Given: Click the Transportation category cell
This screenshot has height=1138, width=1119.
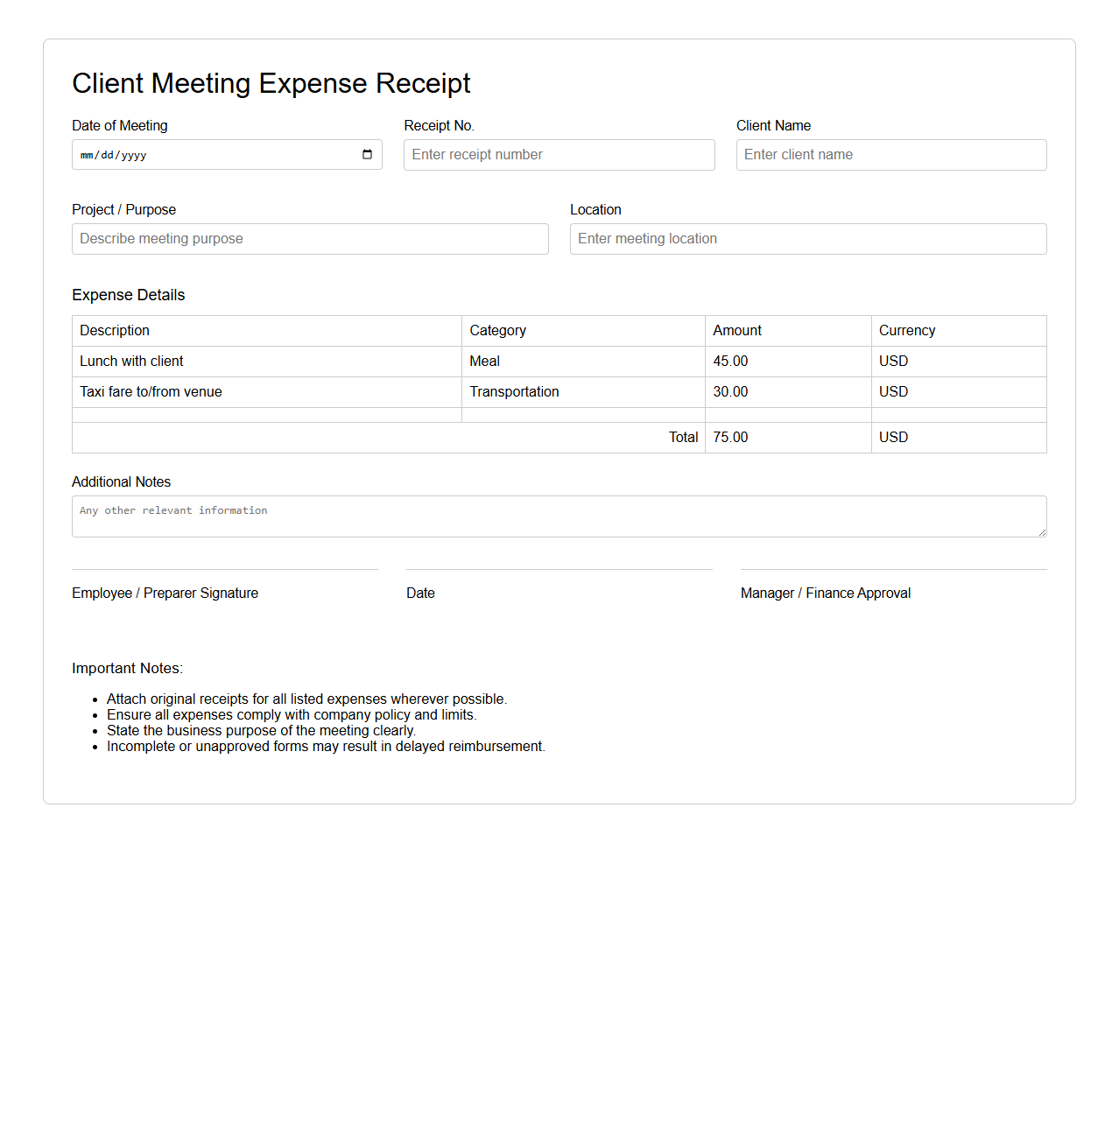Looking at the screenshot, I should pyautogui.click(x=582, y=392).
